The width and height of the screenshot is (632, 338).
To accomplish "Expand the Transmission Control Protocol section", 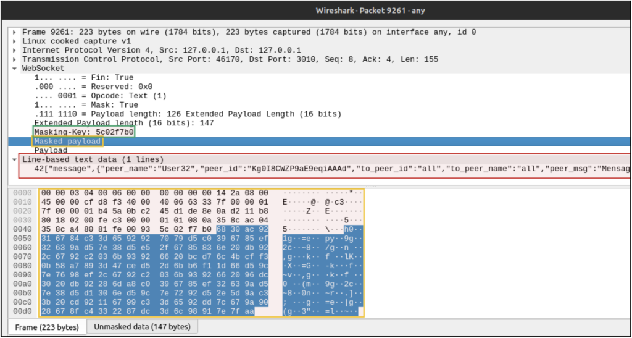I will click(x=15, y=59).
